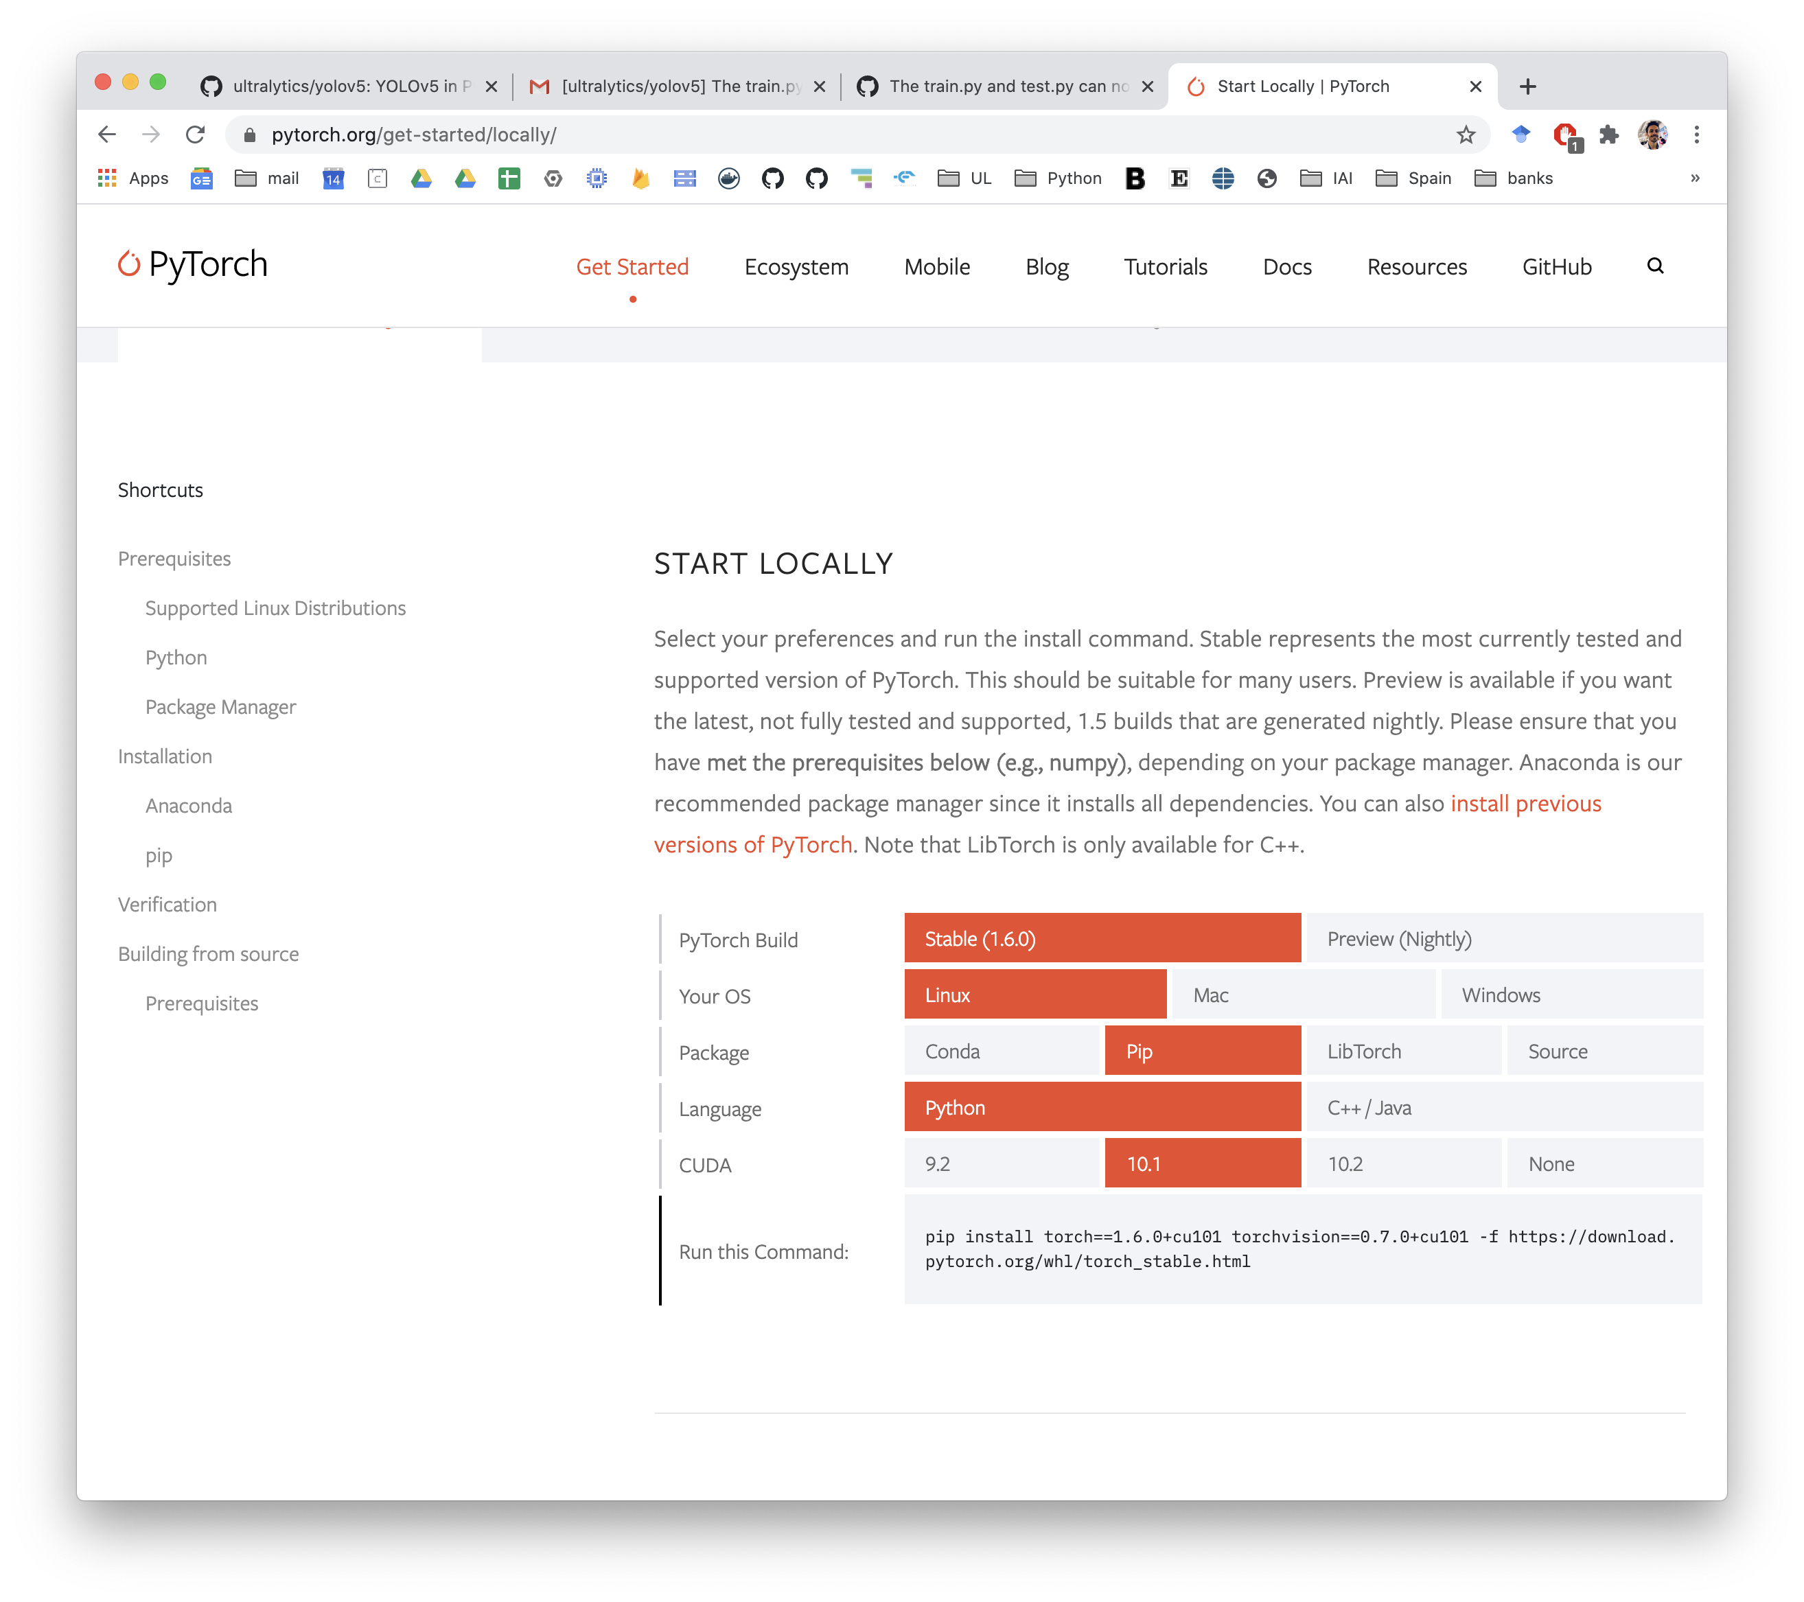This screenshot has width=1804, height=1602.
Task: Select Source package option
Action: pyautogui.click(x=1606, y=1050)
